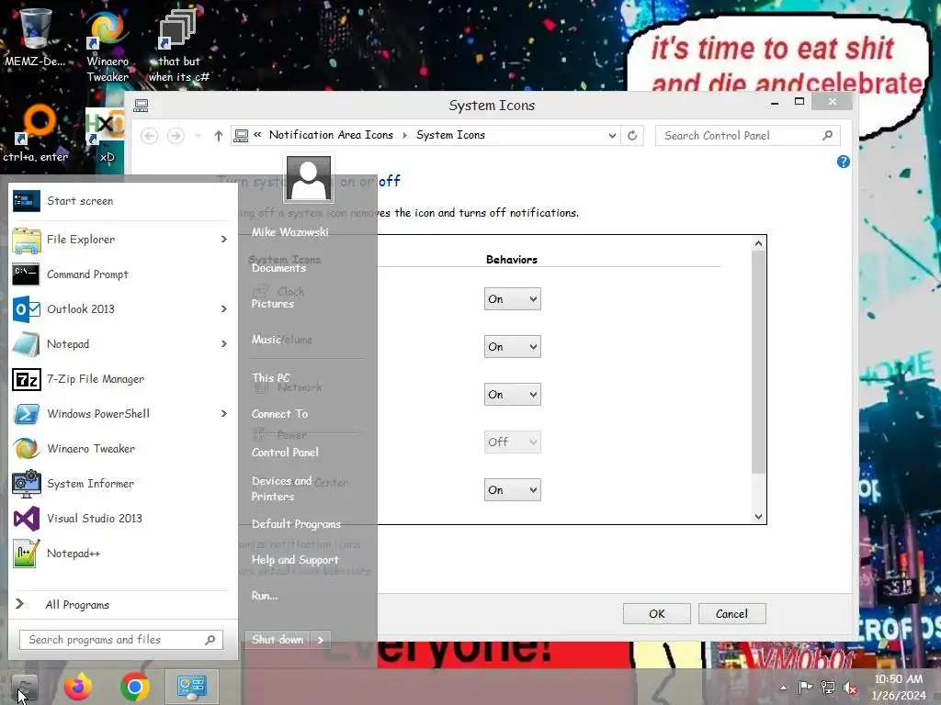
Task: Open Action Center flag tray icon
Action: pyautogui.click(x=805, y=687)
